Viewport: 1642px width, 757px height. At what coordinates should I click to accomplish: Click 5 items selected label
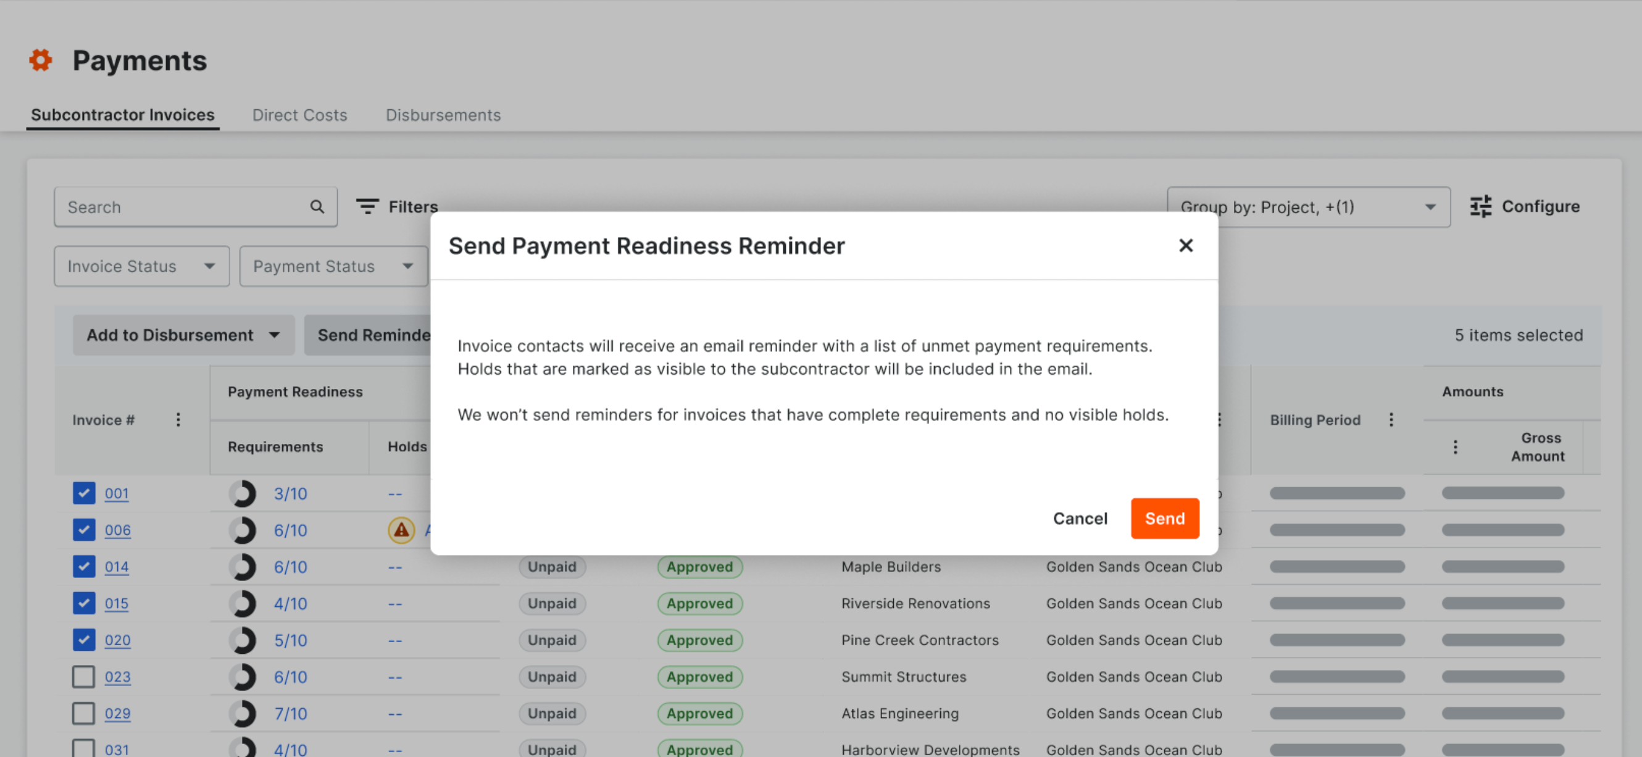click(1519, 335)
